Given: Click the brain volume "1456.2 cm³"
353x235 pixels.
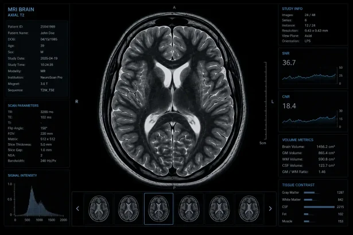Looking at the screenshot, I should (325, 147).
